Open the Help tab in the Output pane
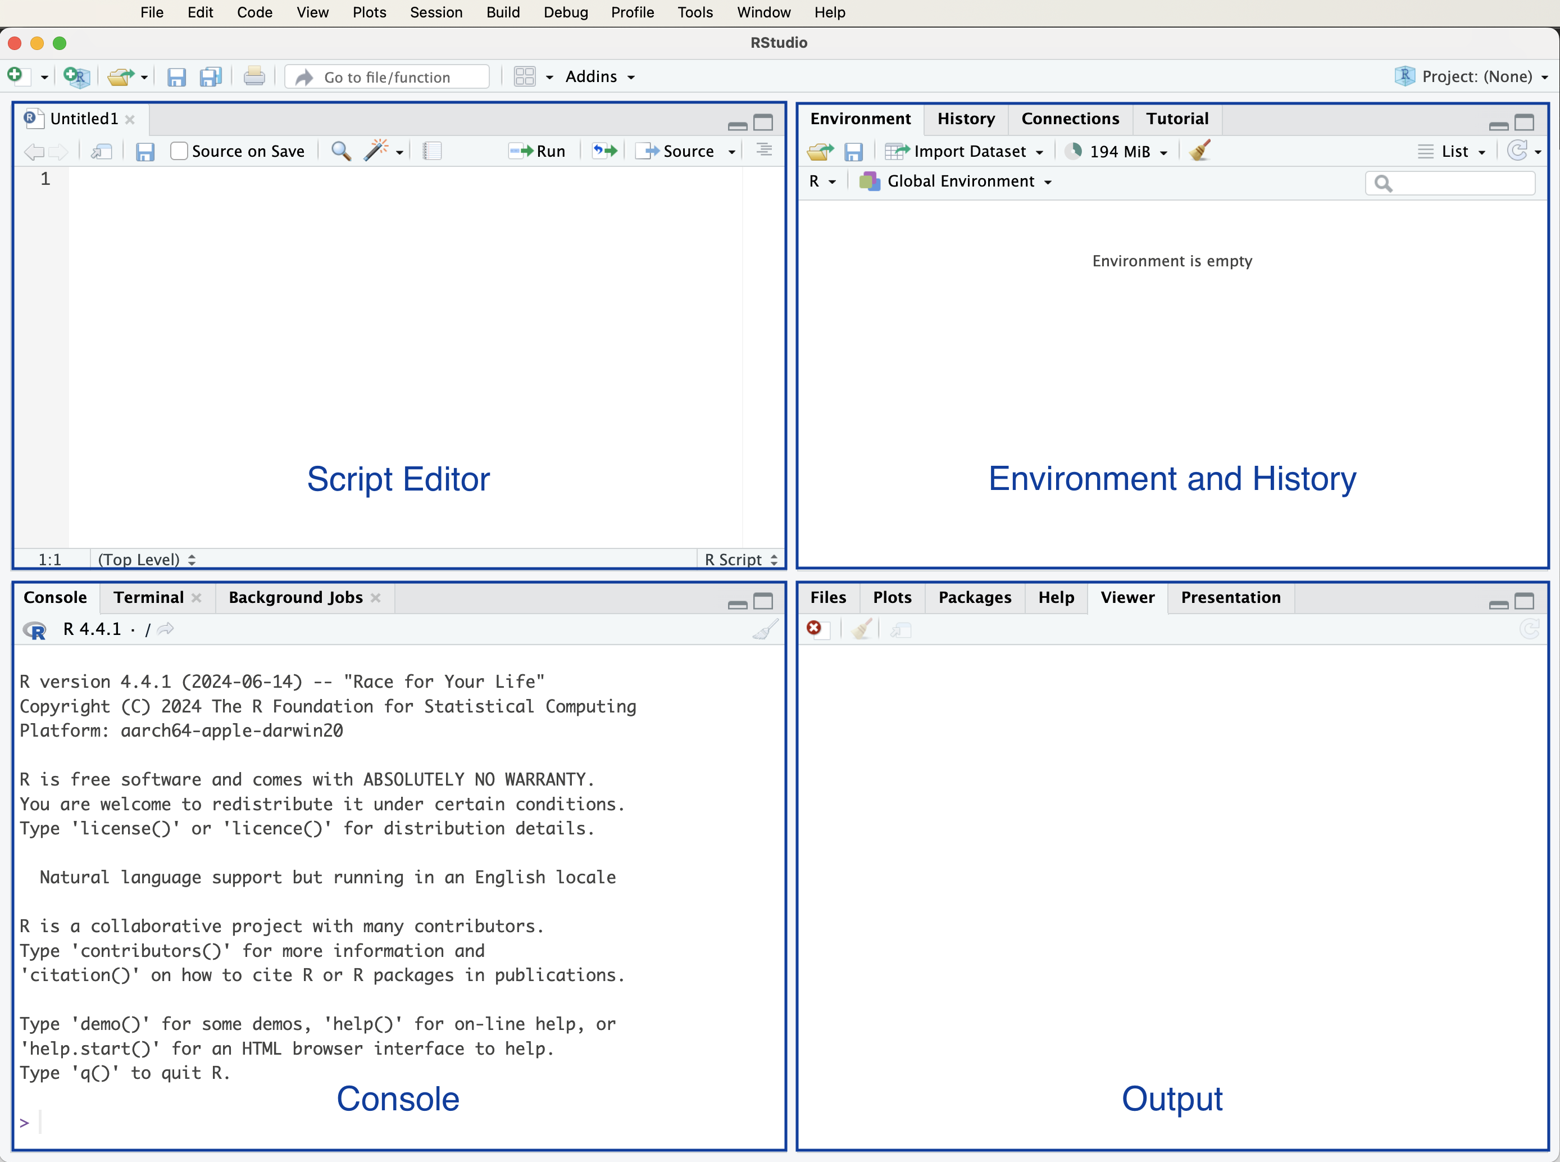This screenshot has height=1162, width=1560. [x=1056, y=597]
